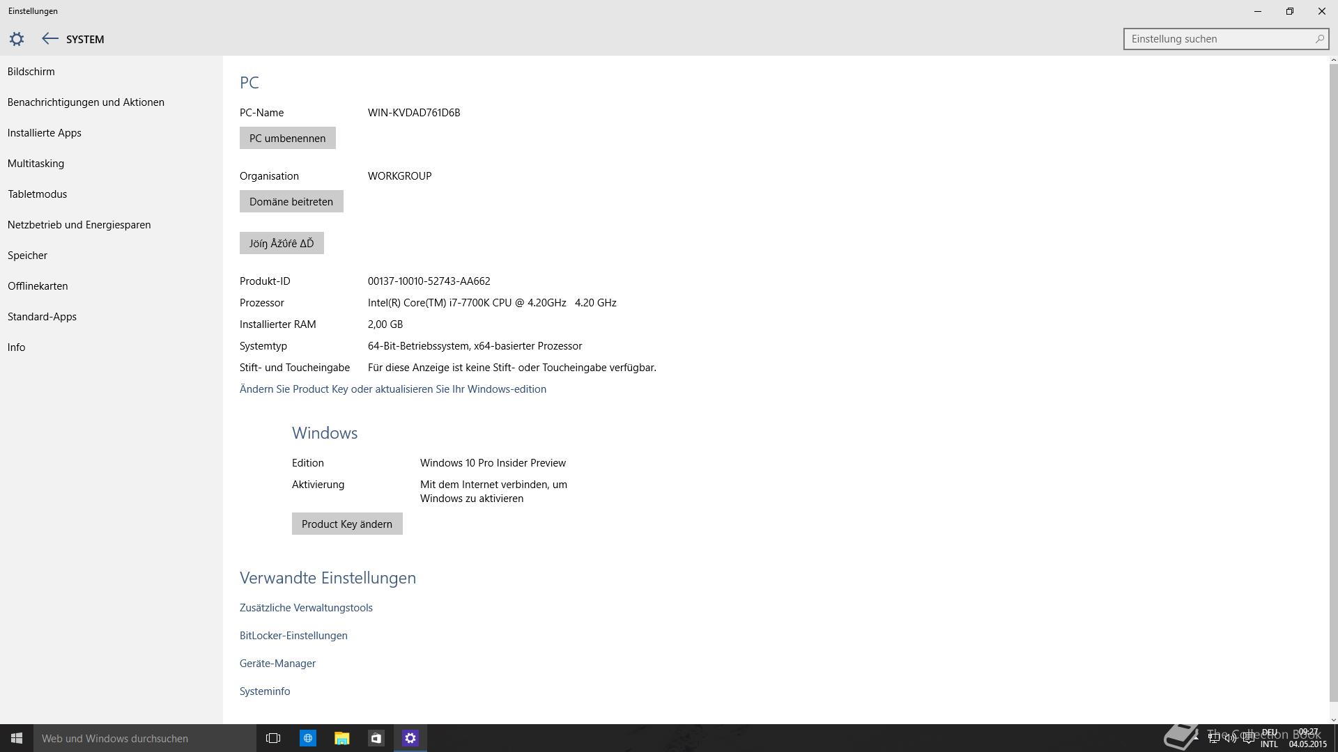
Task: Click the settings gear icon
Action: pyautogui.click(x=17, y=39)
